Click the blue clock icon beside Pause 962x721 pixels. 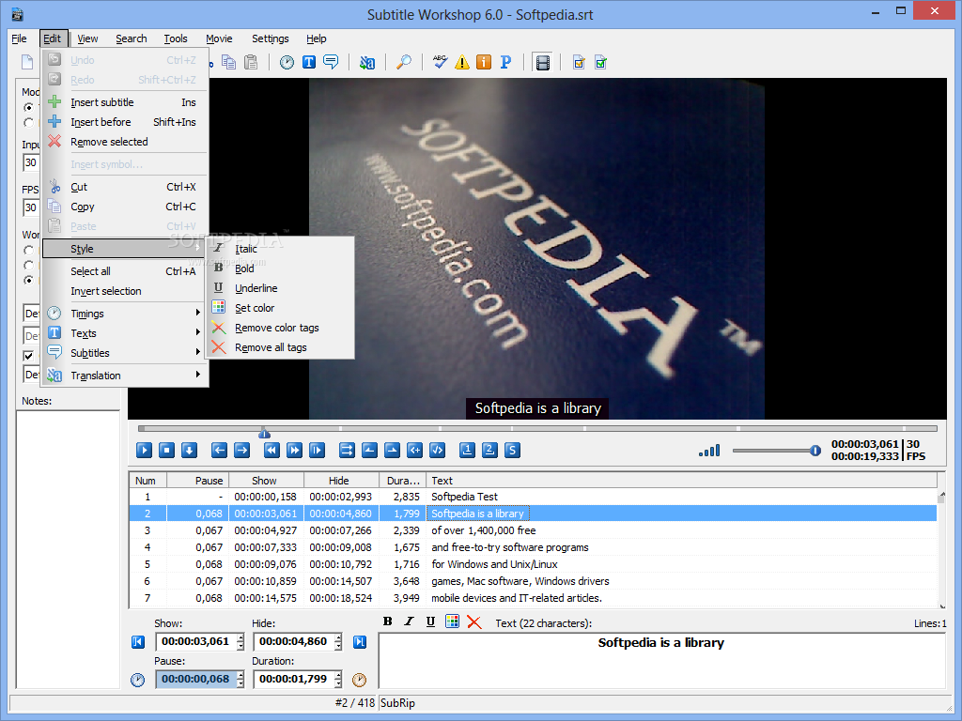click(137, 680)
